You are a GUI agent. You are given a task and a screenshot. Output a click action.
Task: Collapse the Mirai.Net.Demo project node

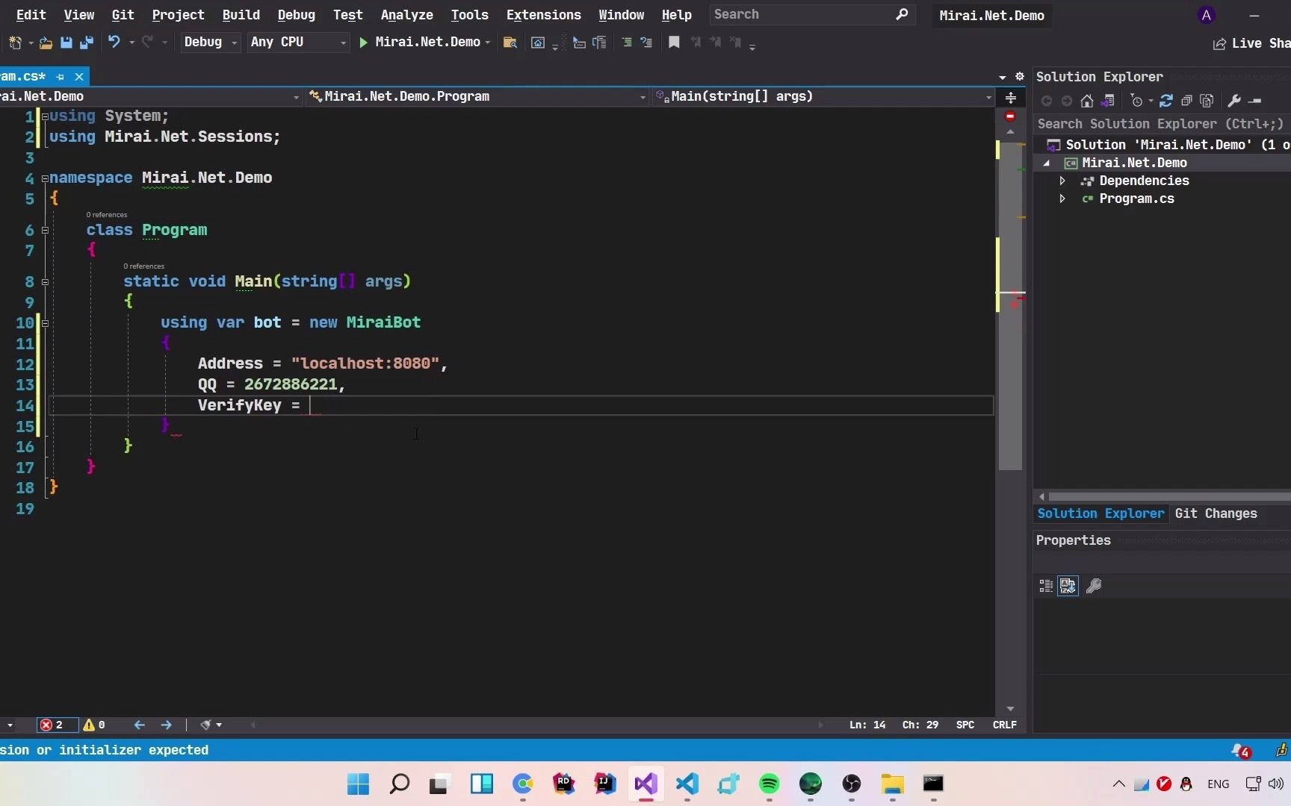pos(1047,163)
